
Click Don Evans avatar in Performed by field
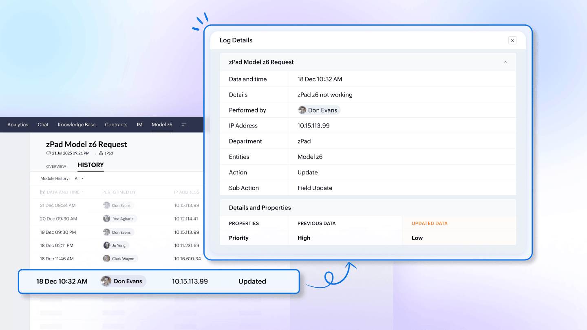point(302,110)
